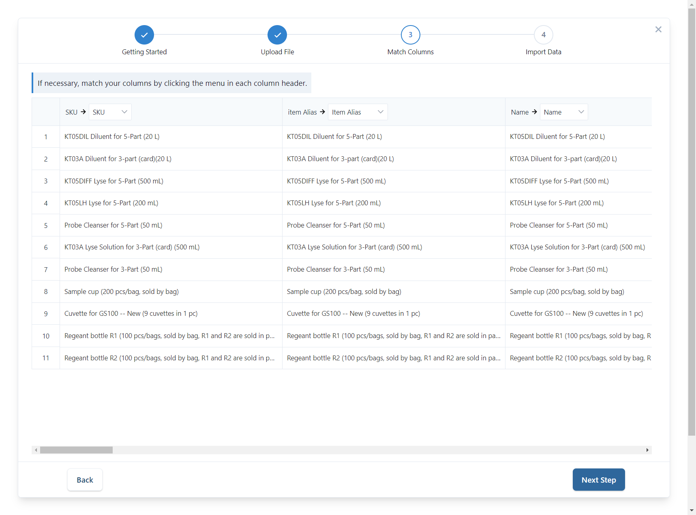Click the Back button

click(x=85, y=480)
